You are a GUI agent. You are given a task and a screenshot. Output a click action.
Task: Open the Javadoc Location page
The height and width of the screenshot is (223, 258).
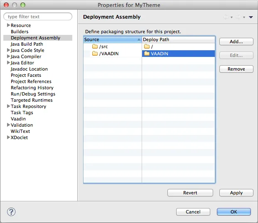tap(29, 69)
